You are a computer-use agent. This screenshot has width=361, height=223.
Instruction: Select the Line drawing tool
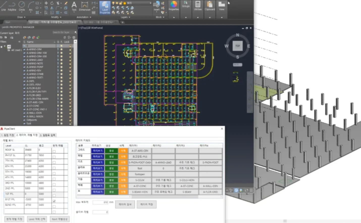click(x=4, y=6)
